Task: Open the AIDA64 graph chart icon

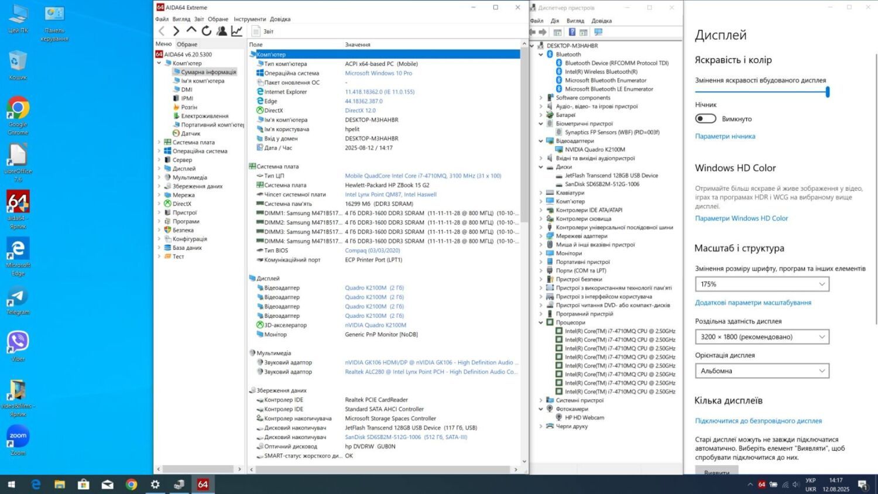Action: click(236, 31)
